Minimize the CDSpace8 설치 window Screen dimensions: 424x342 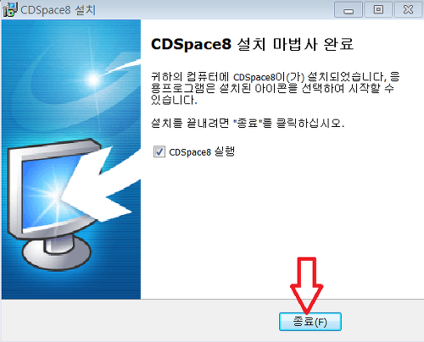point(349,10)
